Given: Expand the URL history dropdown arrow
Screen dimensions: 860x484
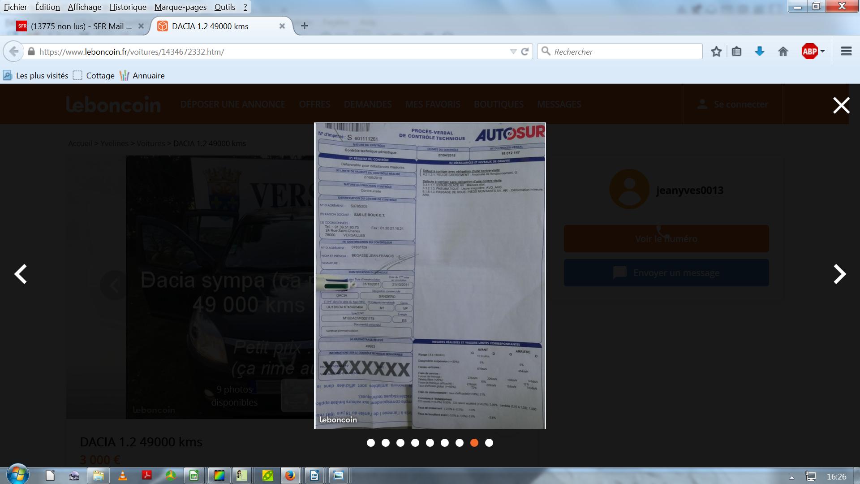Looking at the screenshot, I should pos(513,52).
